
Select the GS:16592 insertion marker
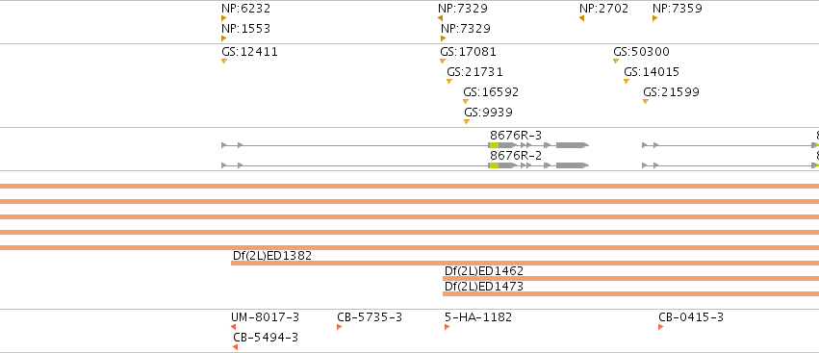click(x=466, y=102)
